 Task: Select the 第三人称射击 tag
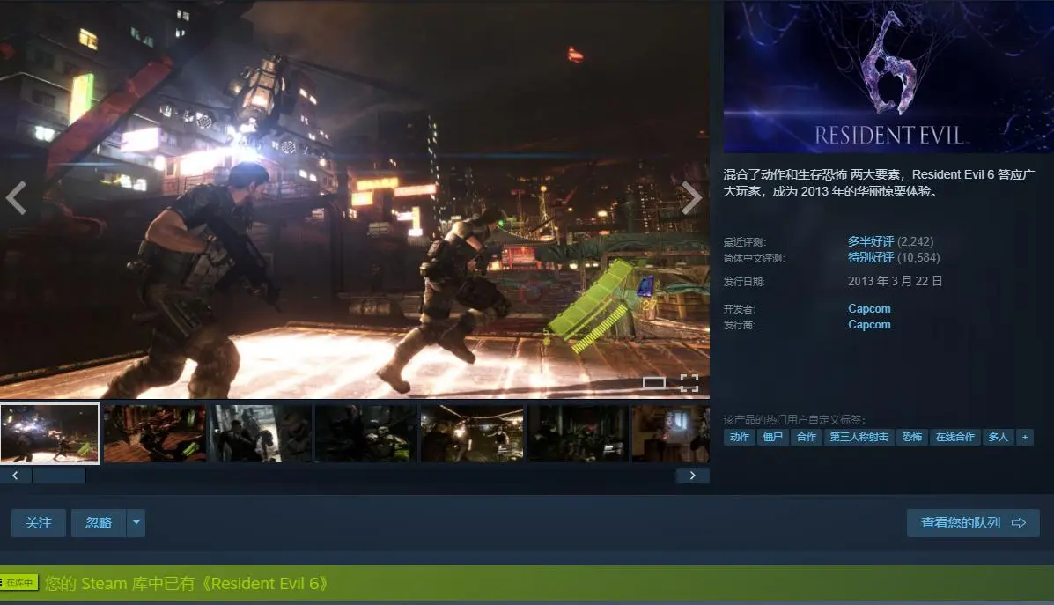click(x=859, y=437)
